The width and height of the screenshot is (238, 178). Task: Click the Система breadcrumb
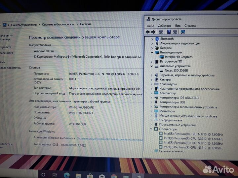click(86, 24)
